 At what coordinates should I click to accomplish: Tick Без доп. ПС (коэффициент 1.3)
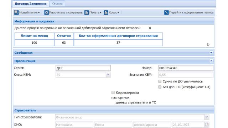coord(160,87)
